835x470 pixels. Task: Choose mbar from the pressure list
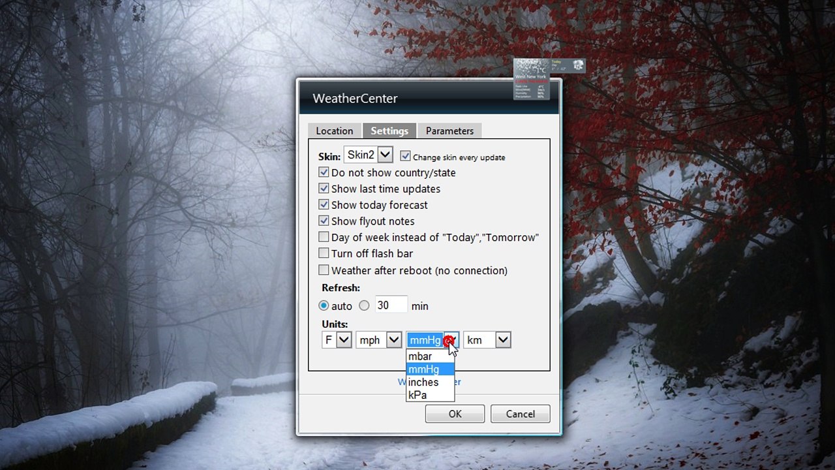click(430, 356)
